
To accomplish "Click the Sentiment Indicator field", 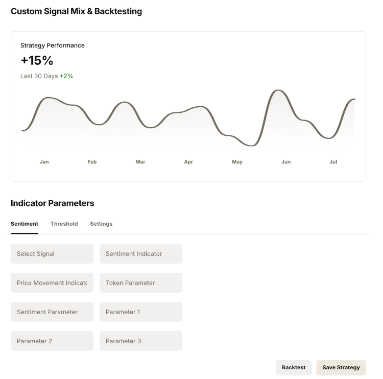I will point(141,254).
